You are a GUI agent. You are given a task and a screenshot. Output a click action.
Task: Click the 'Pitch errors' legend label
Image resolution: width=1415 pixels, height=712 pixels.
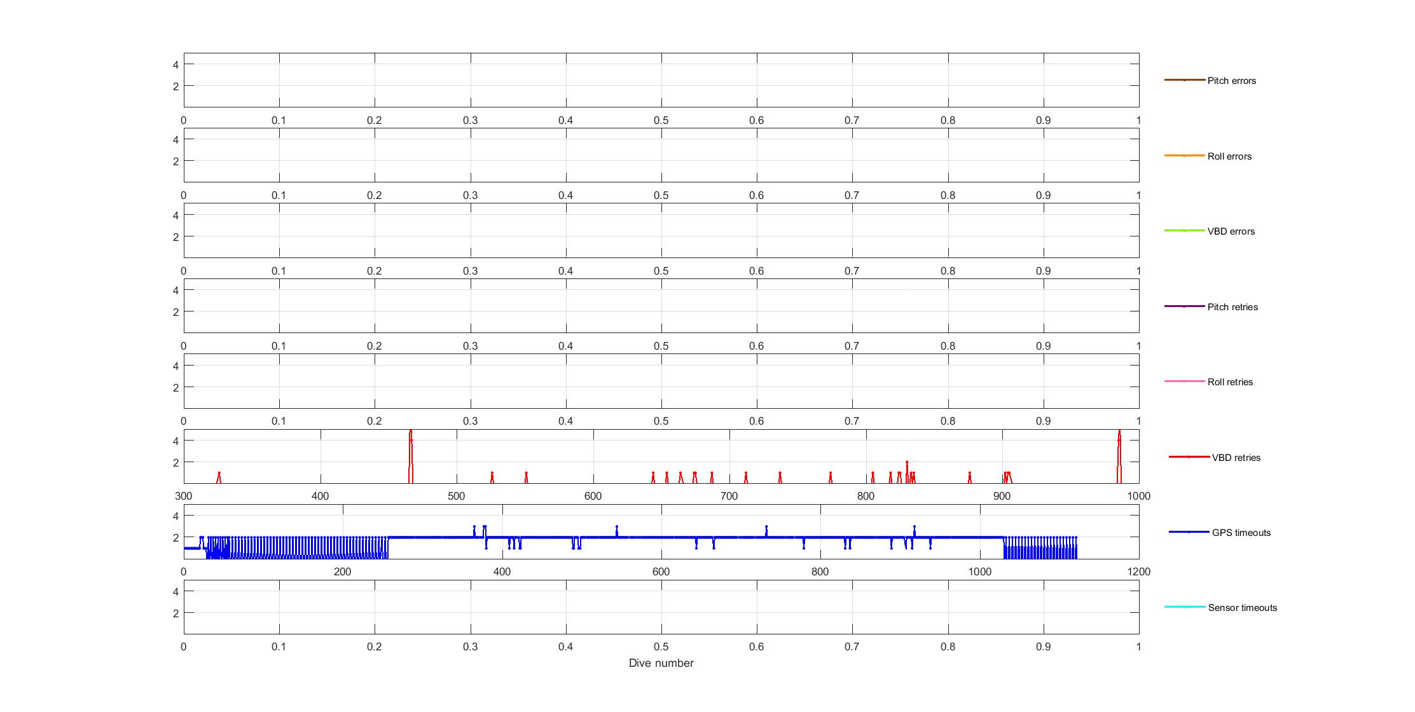coord(1231,81)
